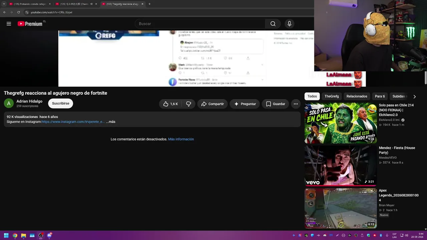Open Apex Legends video thumbnail
This screenshot has height=240, width=427.
click(x=341, y=208)
